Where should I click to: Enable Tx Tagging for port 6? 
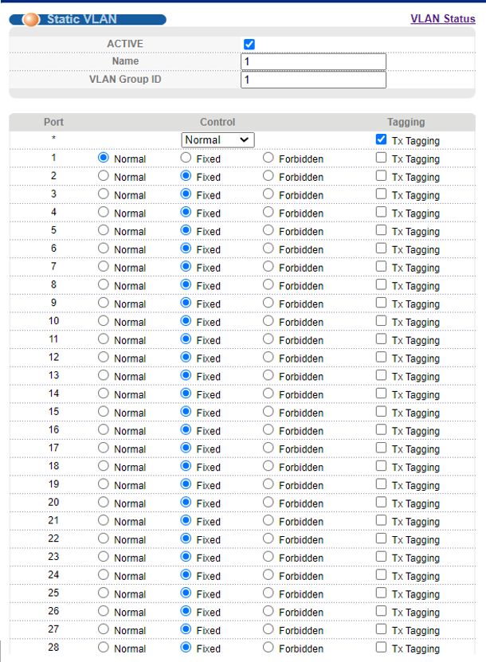pyautogui.click(x=381, y=249)
